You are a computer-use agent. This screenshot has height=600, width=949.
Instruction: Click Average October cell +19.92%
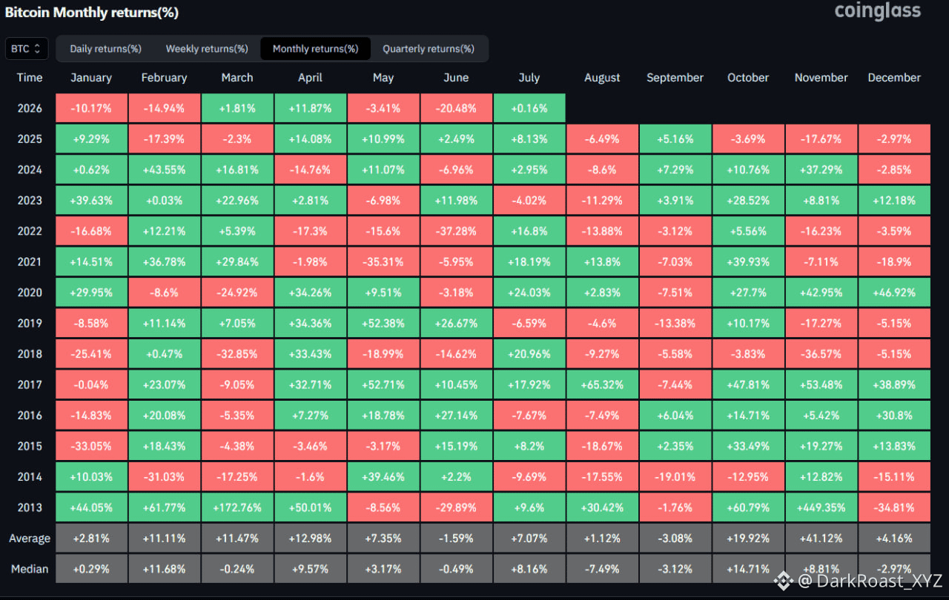pos(748,539)
